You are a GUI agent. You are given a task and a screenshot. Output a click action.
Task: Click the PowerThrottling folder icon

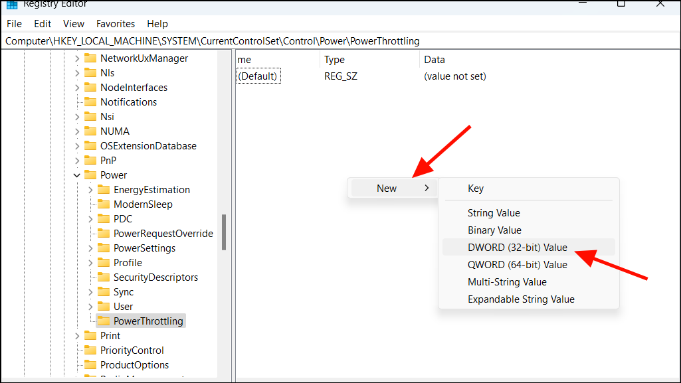104,321
